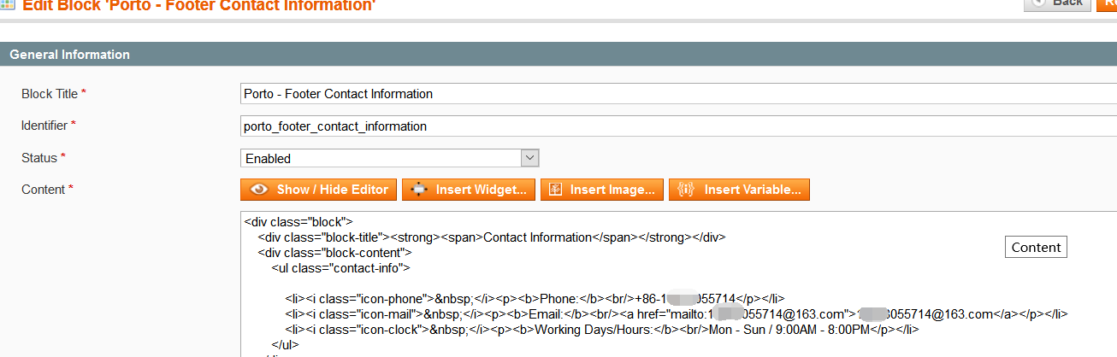The height and width of the screenshot is (357, 1117).
Task: Click the Status dropdown arrow
Action: [529, 158]
